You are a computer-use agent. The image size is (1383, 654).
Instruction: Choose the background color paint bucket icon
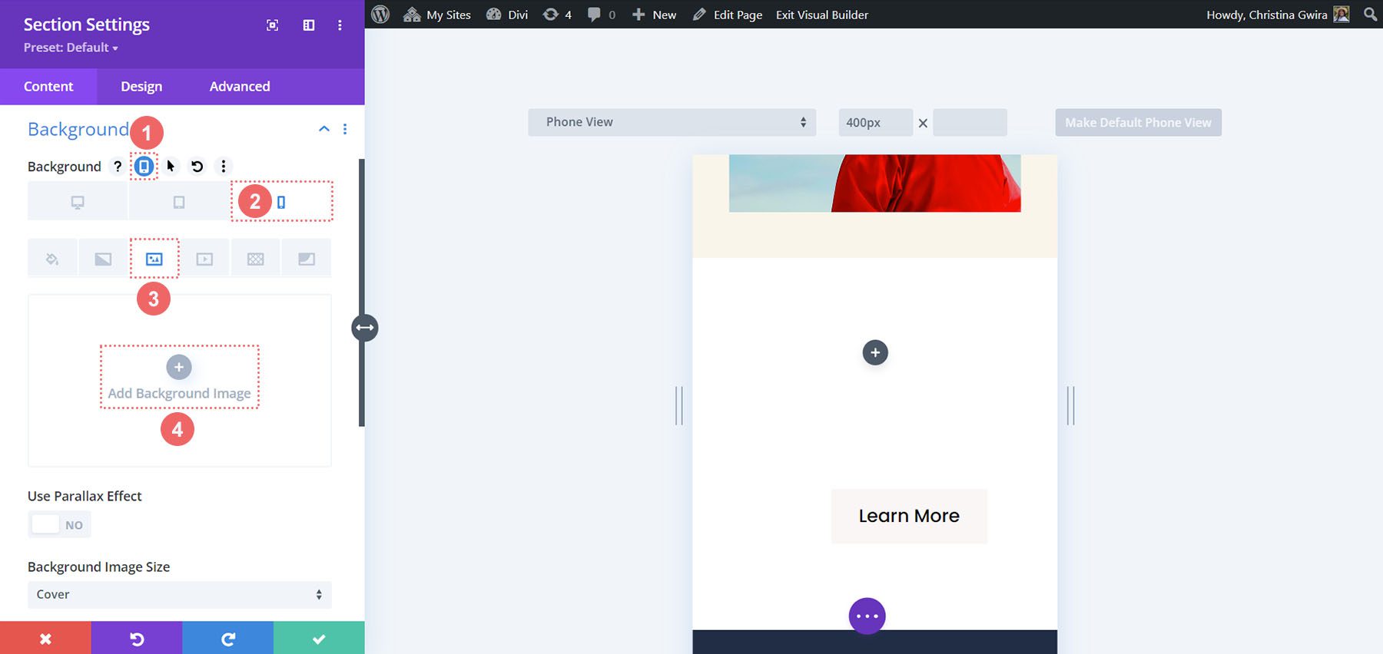52,259
